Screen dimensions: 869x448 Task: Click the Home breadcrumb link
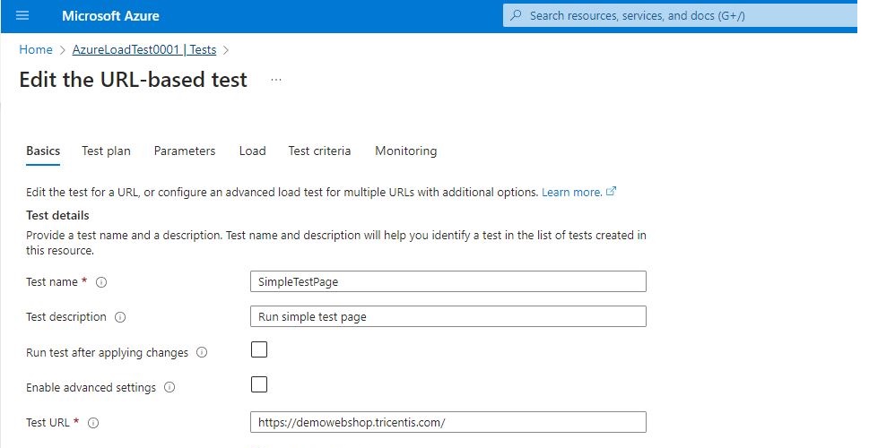click(x=36, y=50)
